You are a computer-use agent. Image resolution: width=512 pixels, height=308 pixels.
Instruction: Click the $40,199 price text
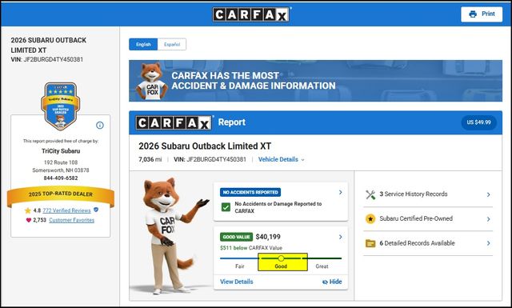268,237
